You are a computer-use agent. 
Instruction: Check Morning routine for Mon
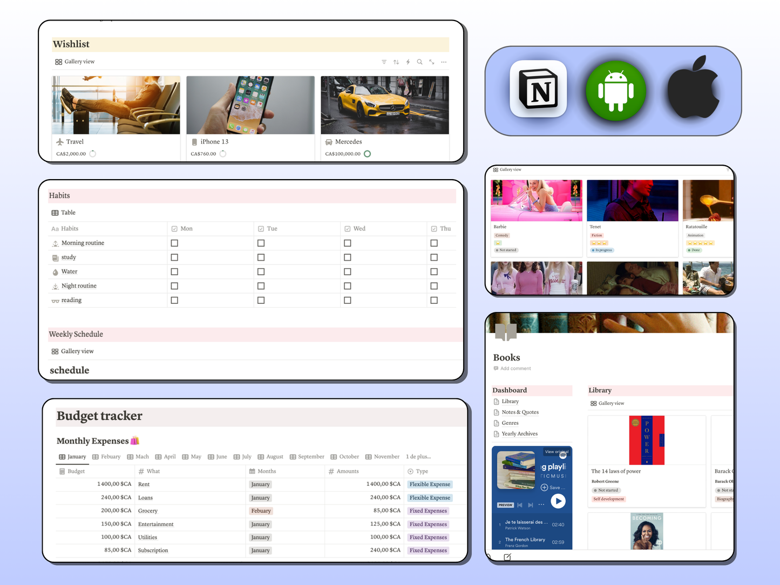174,243
